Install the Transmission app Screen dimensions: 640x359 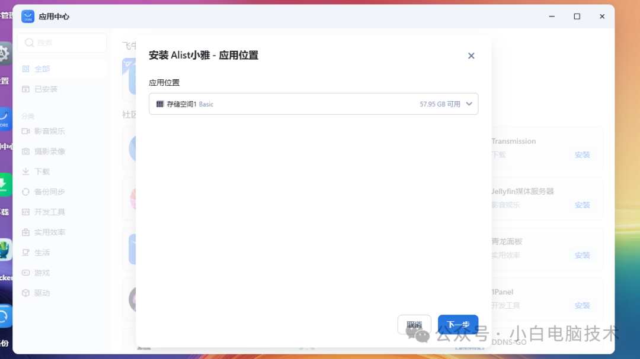pyautogui.click(x=582, y=155)
